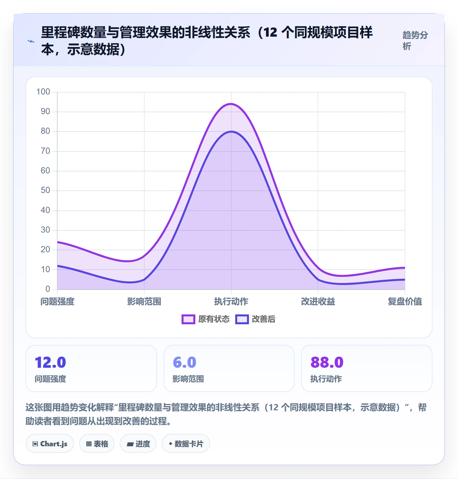Click the 趋势分析 label in the header
Screen dimensions: 458x479
coord(415,41)
